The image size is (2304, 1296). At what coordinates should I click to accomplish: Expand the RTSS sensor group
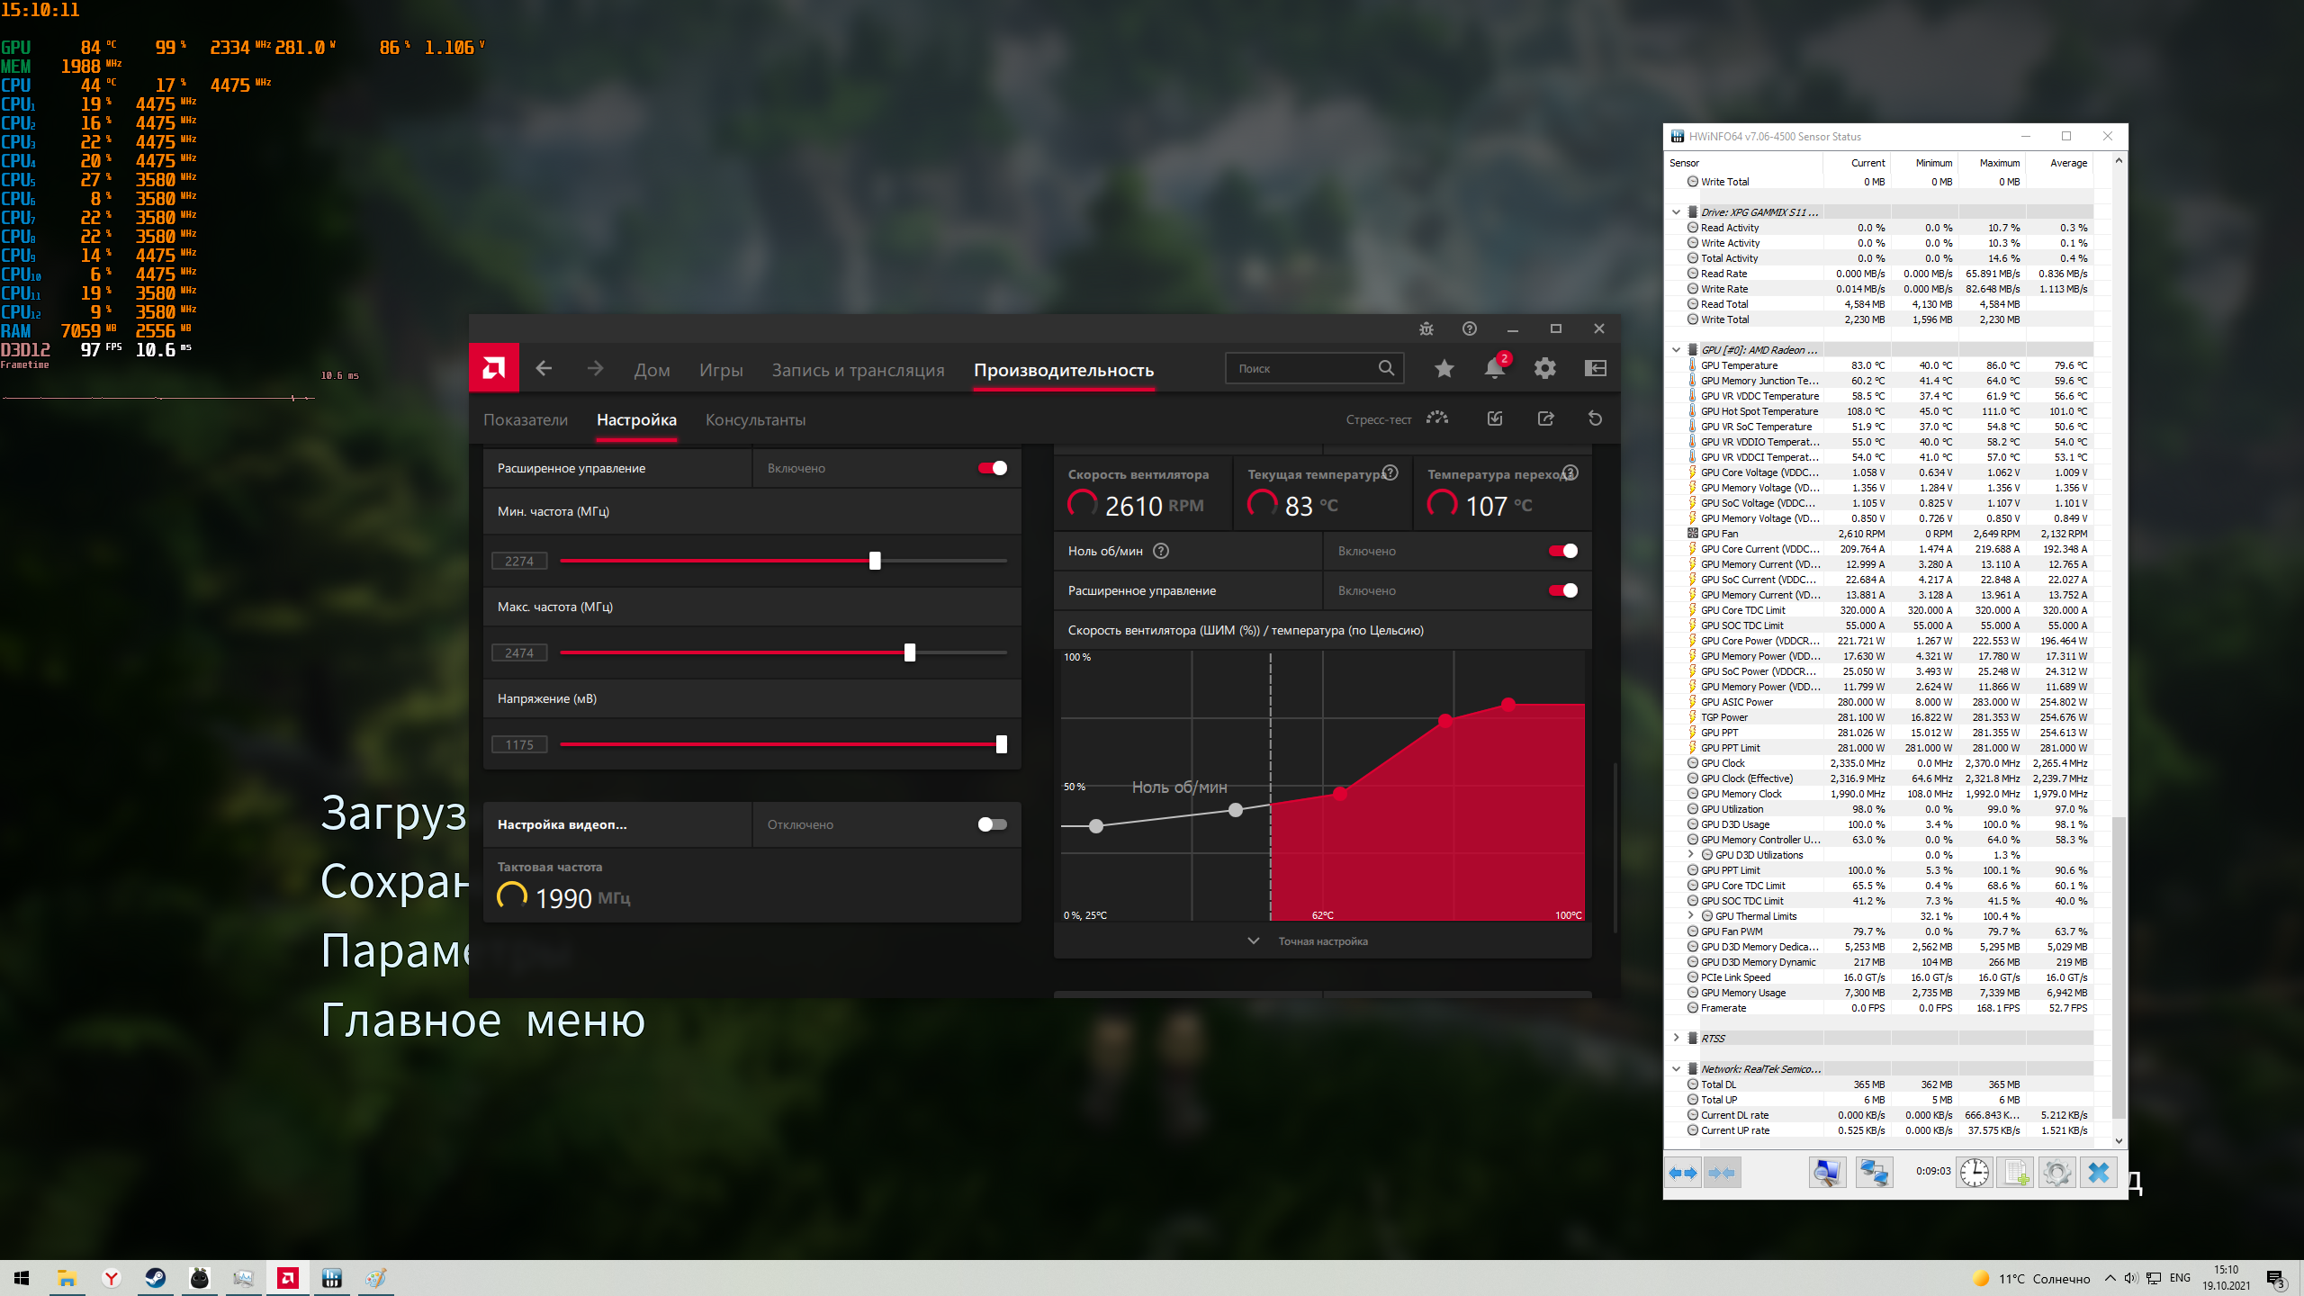click(x=1677, y=1038)
